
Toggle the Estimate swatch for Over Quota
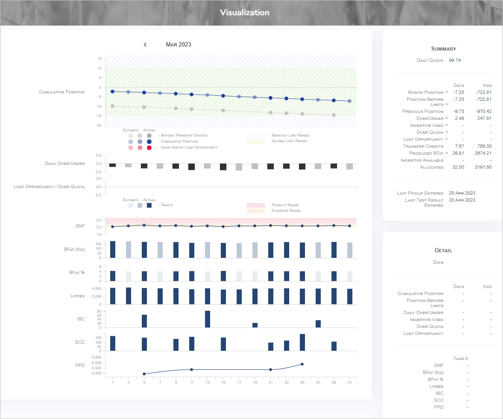(130, 148)
